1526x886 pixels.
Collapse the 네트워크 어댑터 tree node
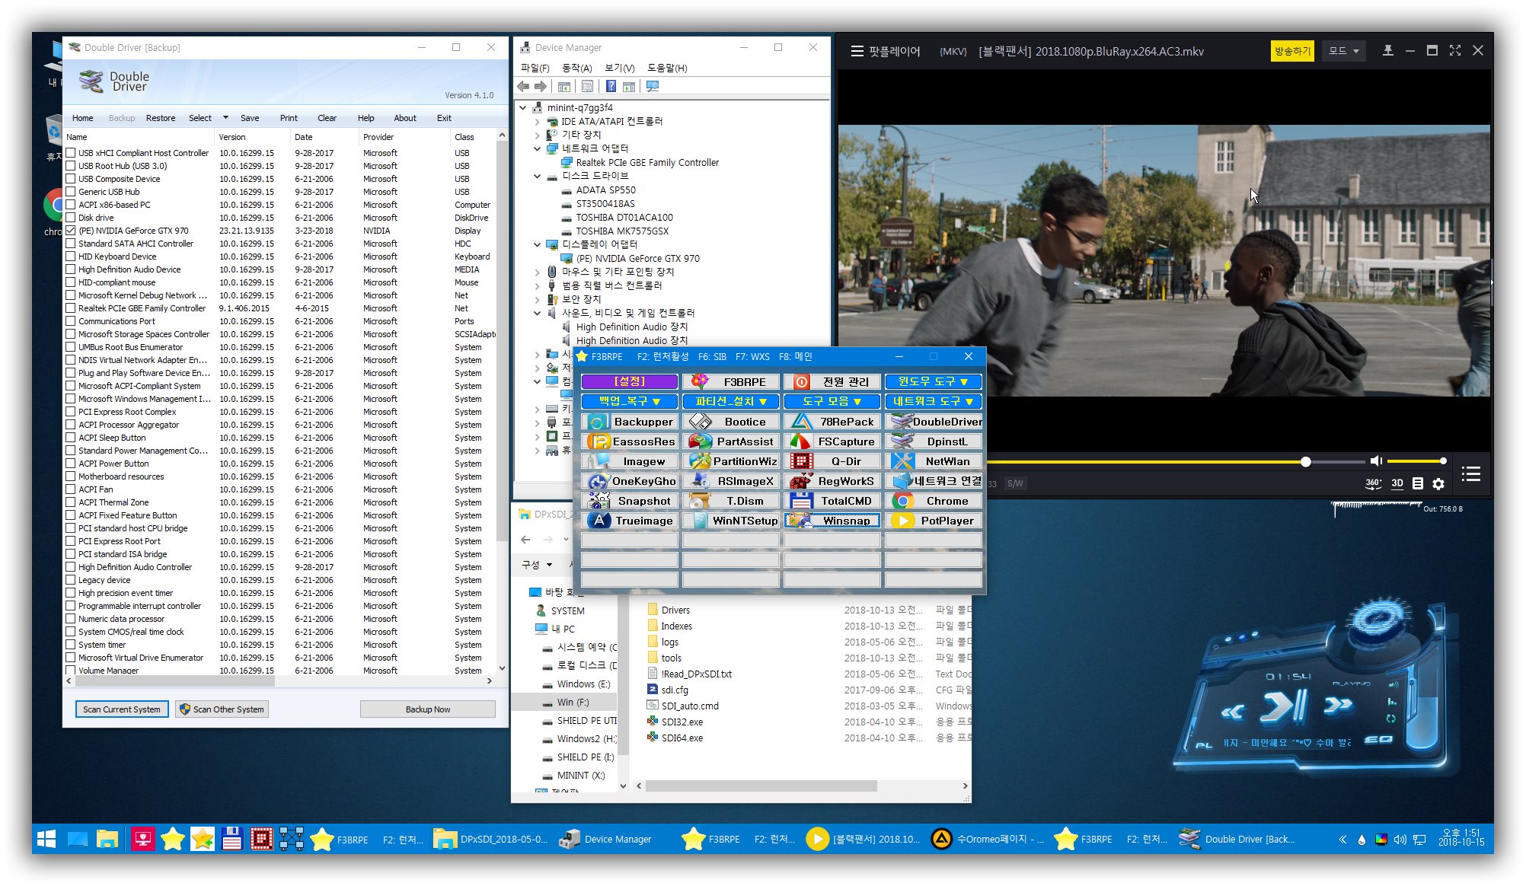538,148
